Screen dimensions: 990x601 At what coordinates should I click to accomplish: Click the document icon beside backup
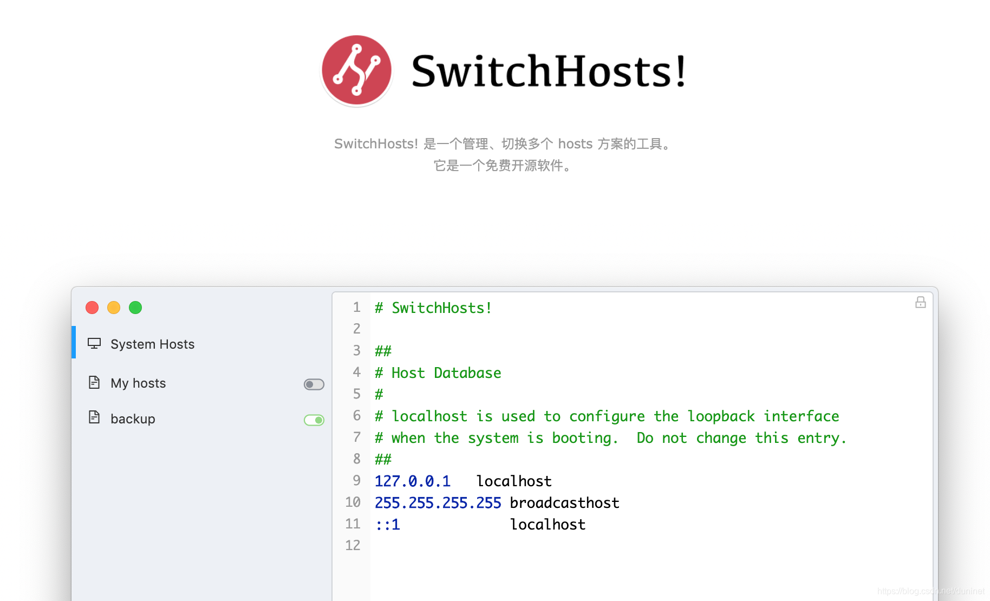[x=94, y=417]
